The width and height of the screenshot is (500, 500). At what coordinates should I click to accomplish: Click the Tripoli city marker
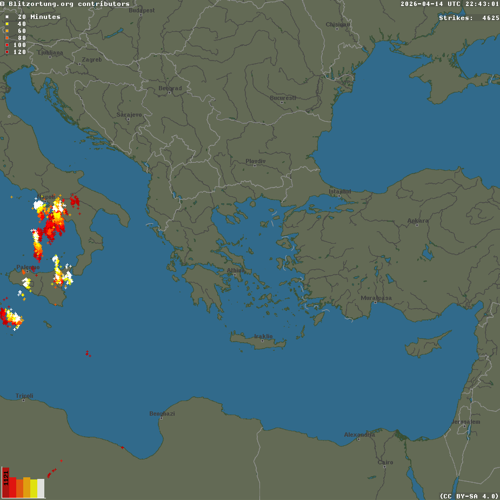(24, 401)
